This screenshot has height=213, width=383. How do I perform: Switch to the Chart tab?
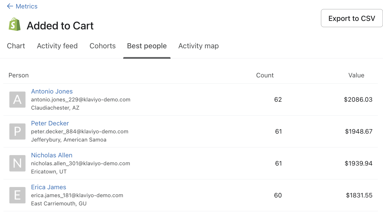[x=16, y=46]
